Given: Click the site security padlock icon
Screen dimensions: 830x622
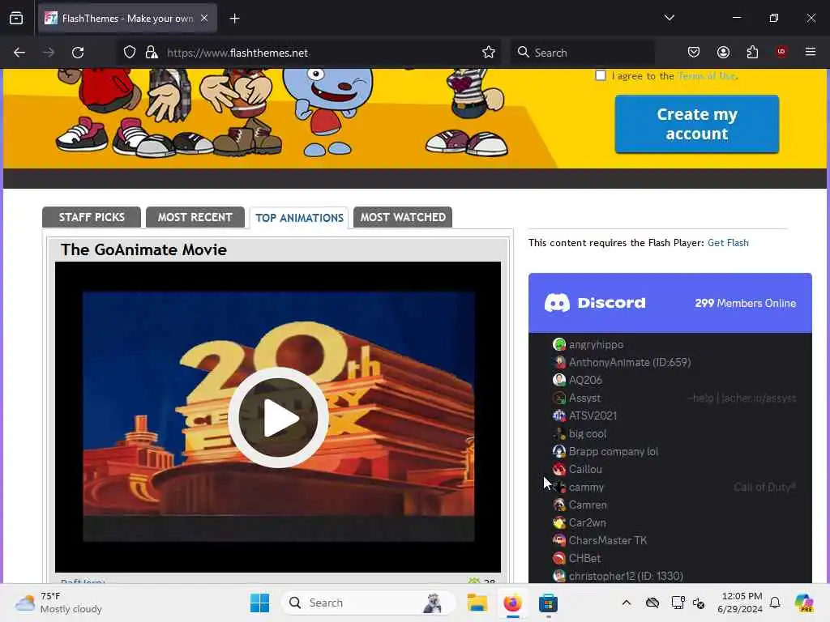Looking at the screenshot, I should click(x=152, y=53).
